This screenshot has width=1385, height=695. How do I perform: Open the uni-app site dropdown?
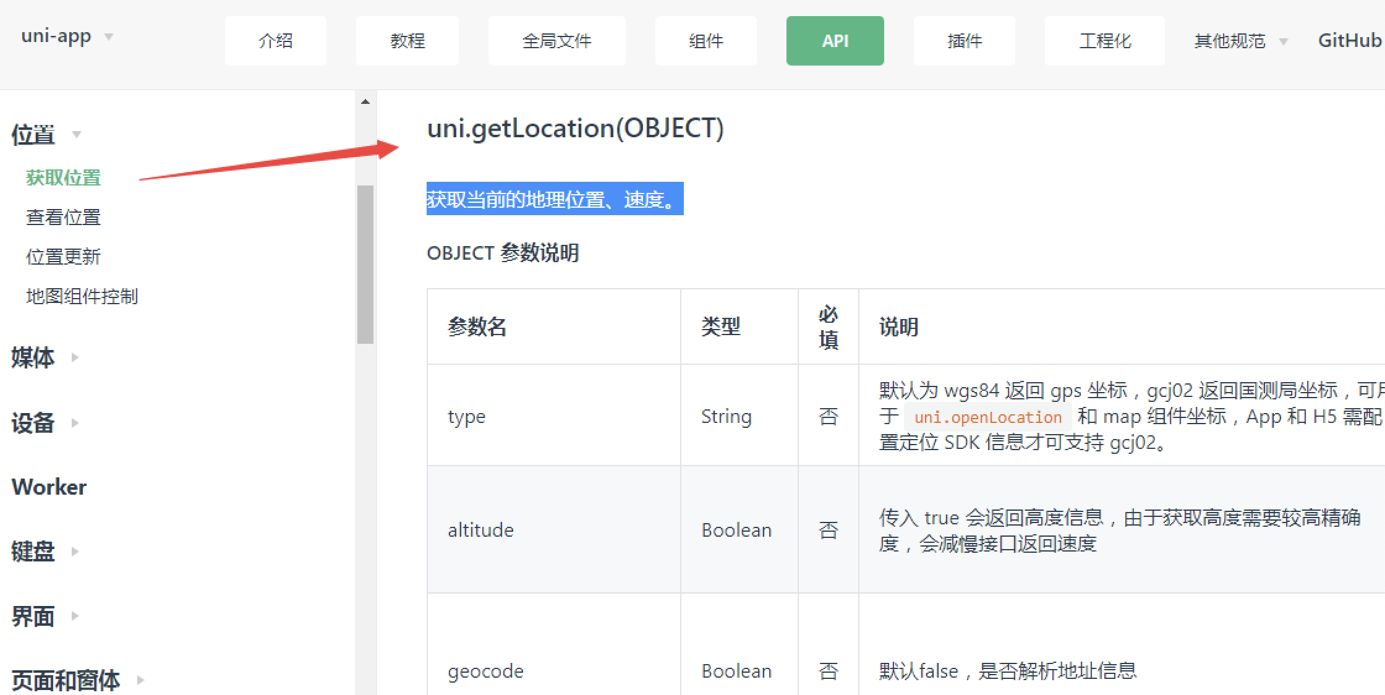coord(67,36)
